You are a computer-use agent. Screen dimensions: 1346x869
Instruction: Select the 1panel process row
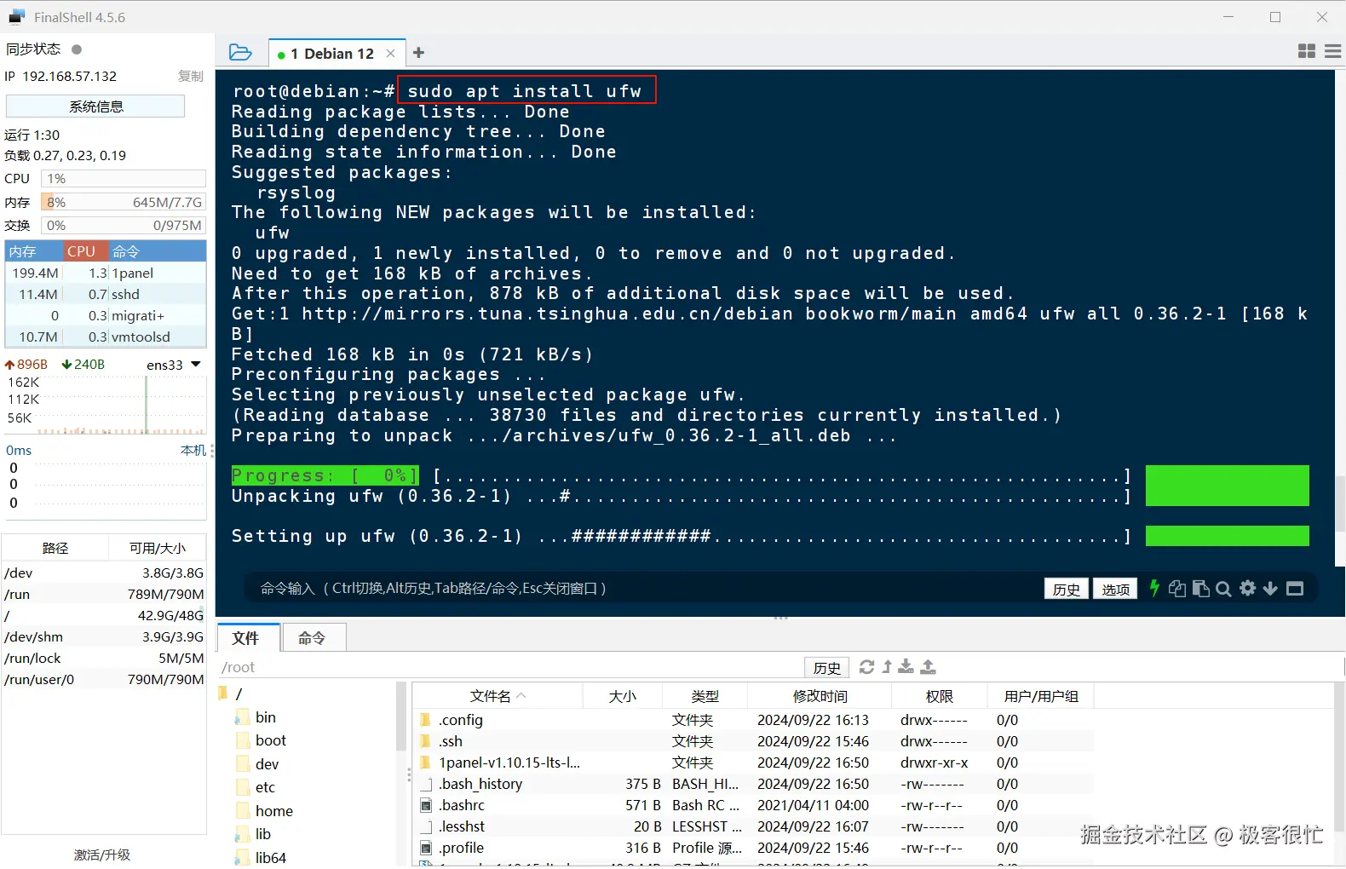click(x=106, y=273)
